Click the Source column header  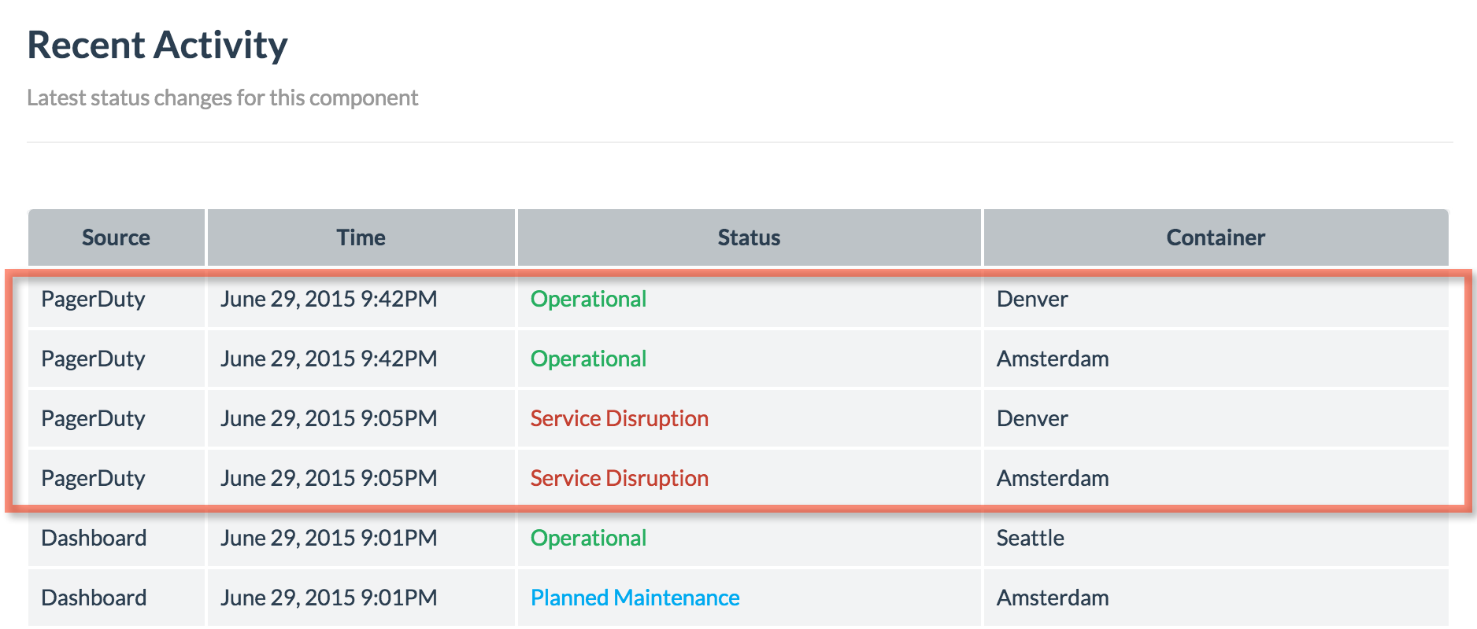117,237
